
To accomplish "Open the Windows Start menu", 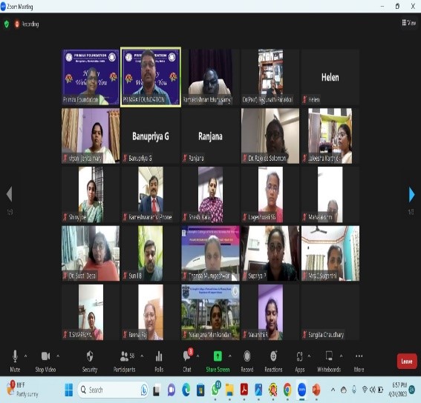I will 69,390.
